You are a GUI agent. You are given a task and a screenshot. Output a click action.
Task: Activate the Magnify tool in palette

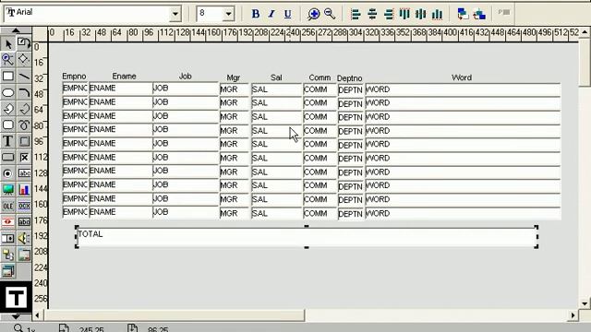tap(8, 59)
